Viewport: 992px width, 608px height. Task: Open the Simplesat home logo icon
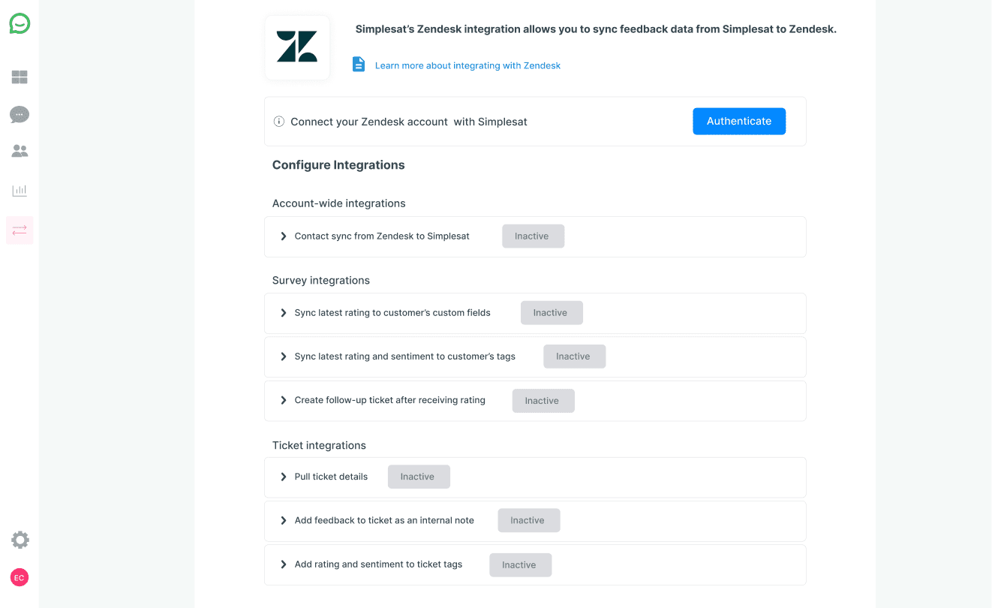(x=20, y=23)
